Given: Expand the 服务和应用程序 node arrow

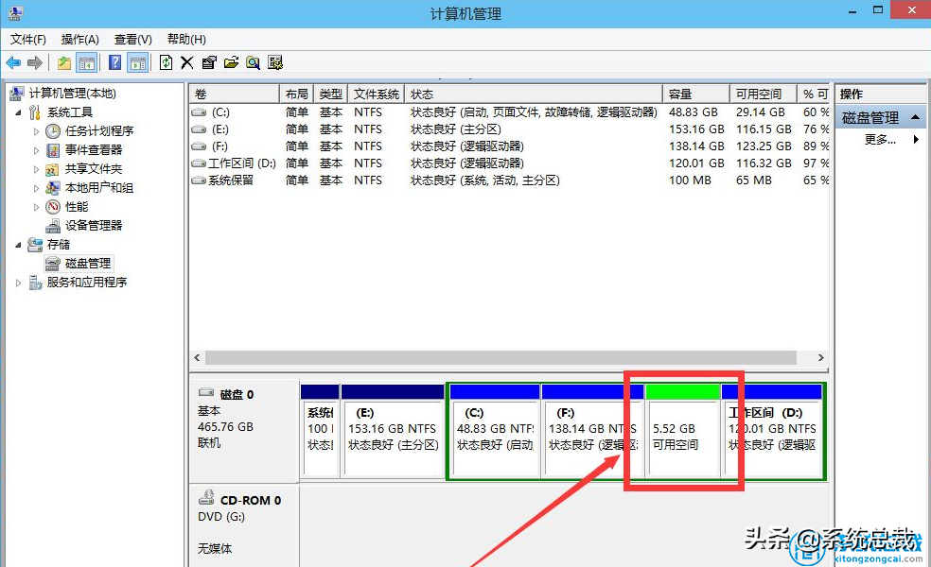Looking at the screenshot, I should [x=18, y=283].
